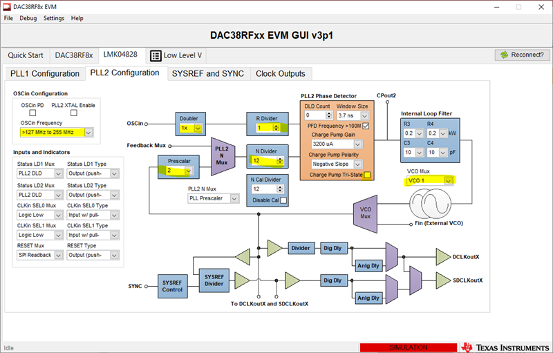Image resolution: width=553 pixels, height=353 pixels.
Task: Toggle the PLL2 XTAL Enable checkbox
Action: click(x=74, y=113)
